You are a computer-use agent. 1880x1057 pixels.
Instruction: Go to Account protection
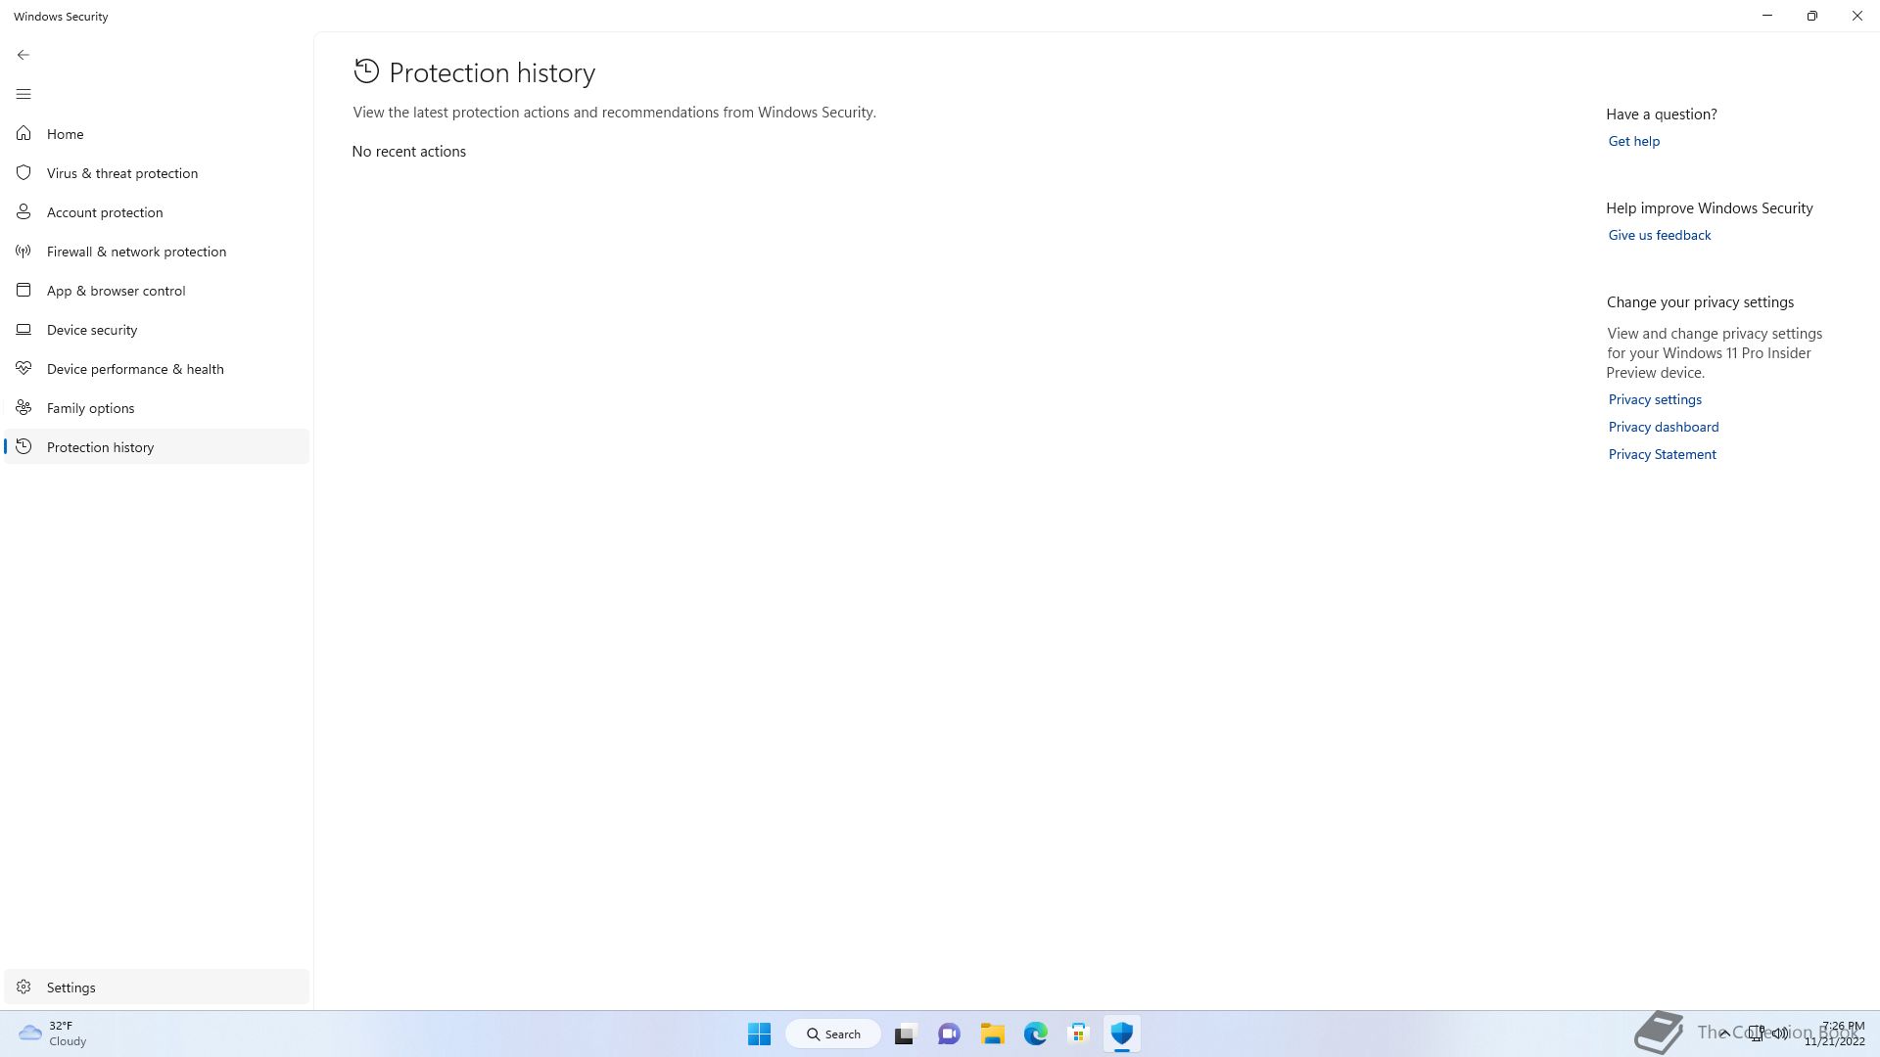tap(157, 212)
